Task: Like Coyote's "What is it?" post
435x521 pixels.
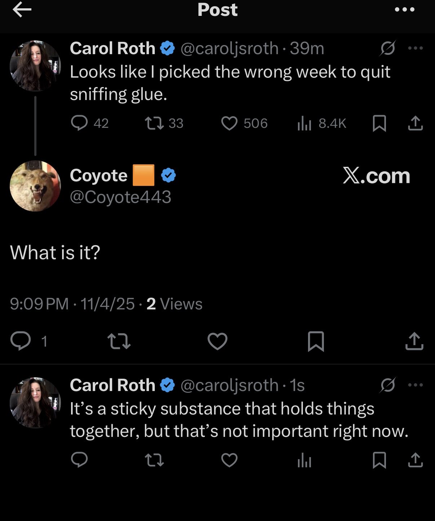Action: pyautogui.click(x=217, y=341)
